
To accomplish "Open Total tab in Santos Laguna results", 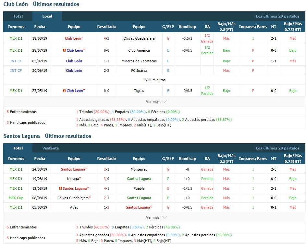I will tap(18, 148).
